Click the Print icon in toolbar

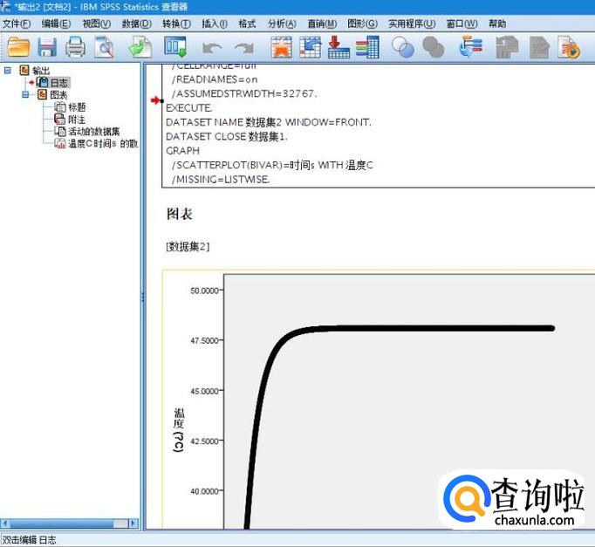click(76, 47)
